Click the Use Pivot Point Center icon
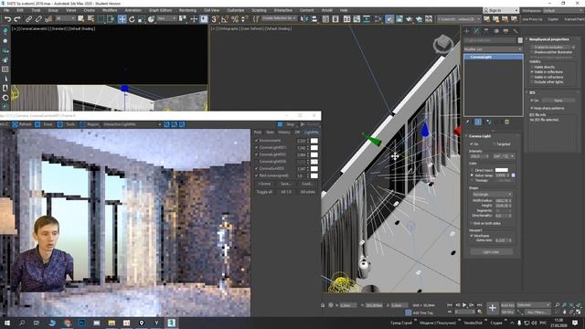 [x=183, y=19]
